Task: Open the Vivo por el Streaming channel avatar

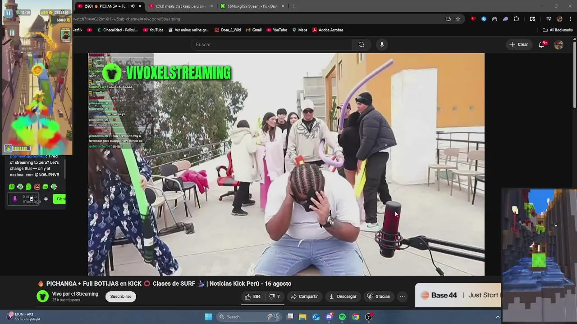Action: 42,296
